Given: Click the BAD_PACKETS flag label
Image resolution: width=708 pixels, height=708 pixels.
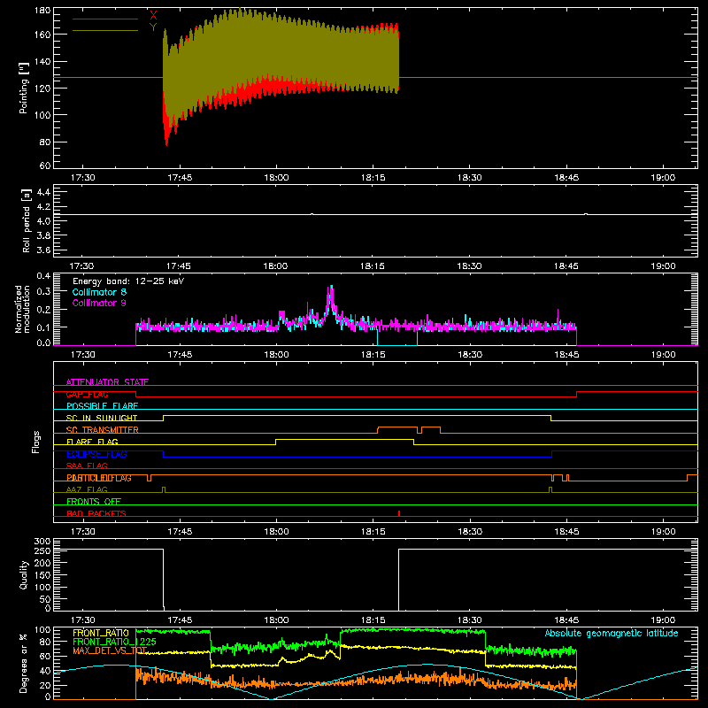Looking at the screenshot, I should point(96,514).
